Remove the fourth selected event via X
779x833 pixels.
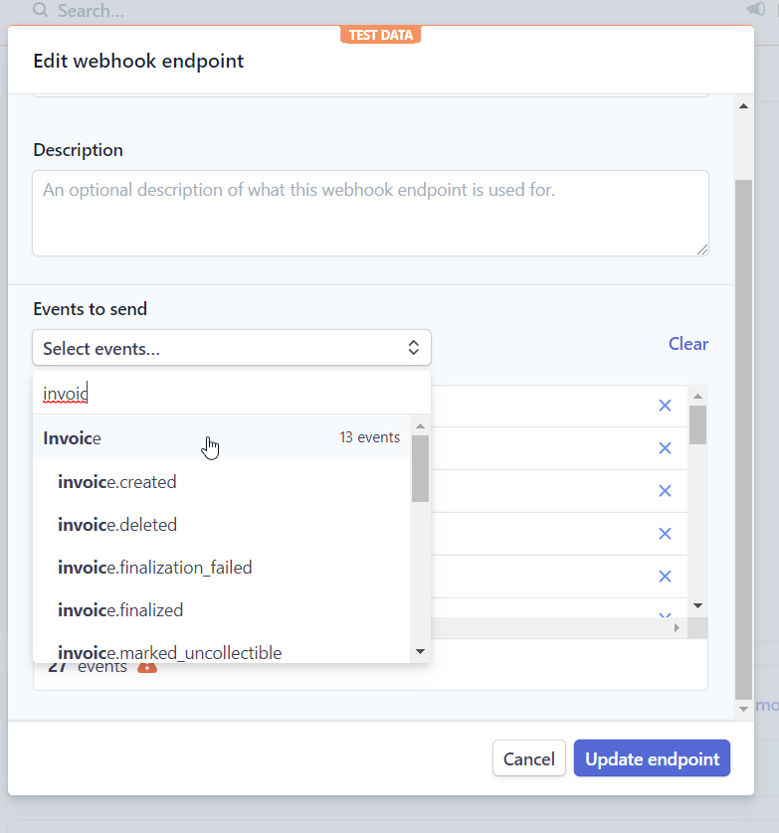(665, 534)
